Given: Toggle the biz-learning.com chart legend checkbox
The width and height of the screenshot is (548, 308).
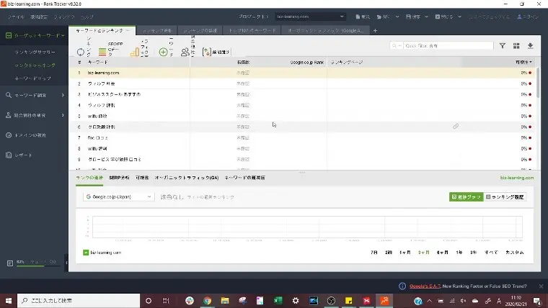Looking at the screenshot, I should point(86,253).
